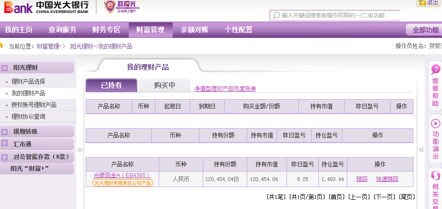Open 净值型理财产品月度账单 link

225,89
